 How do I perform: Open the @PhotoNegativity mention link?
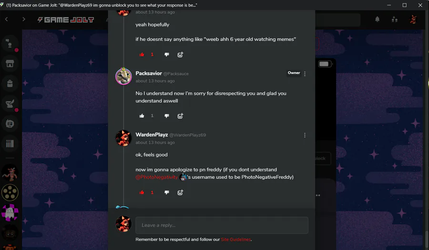click(x=156, y=177)
